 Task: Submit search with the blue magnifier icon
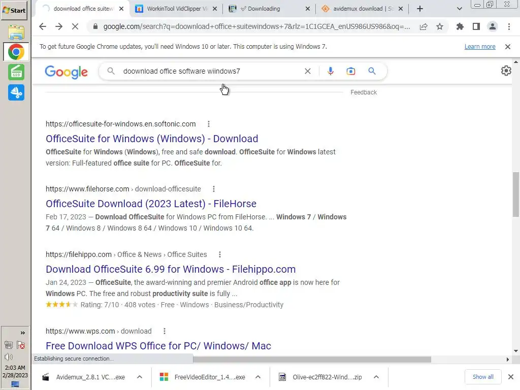click(372, 71)
